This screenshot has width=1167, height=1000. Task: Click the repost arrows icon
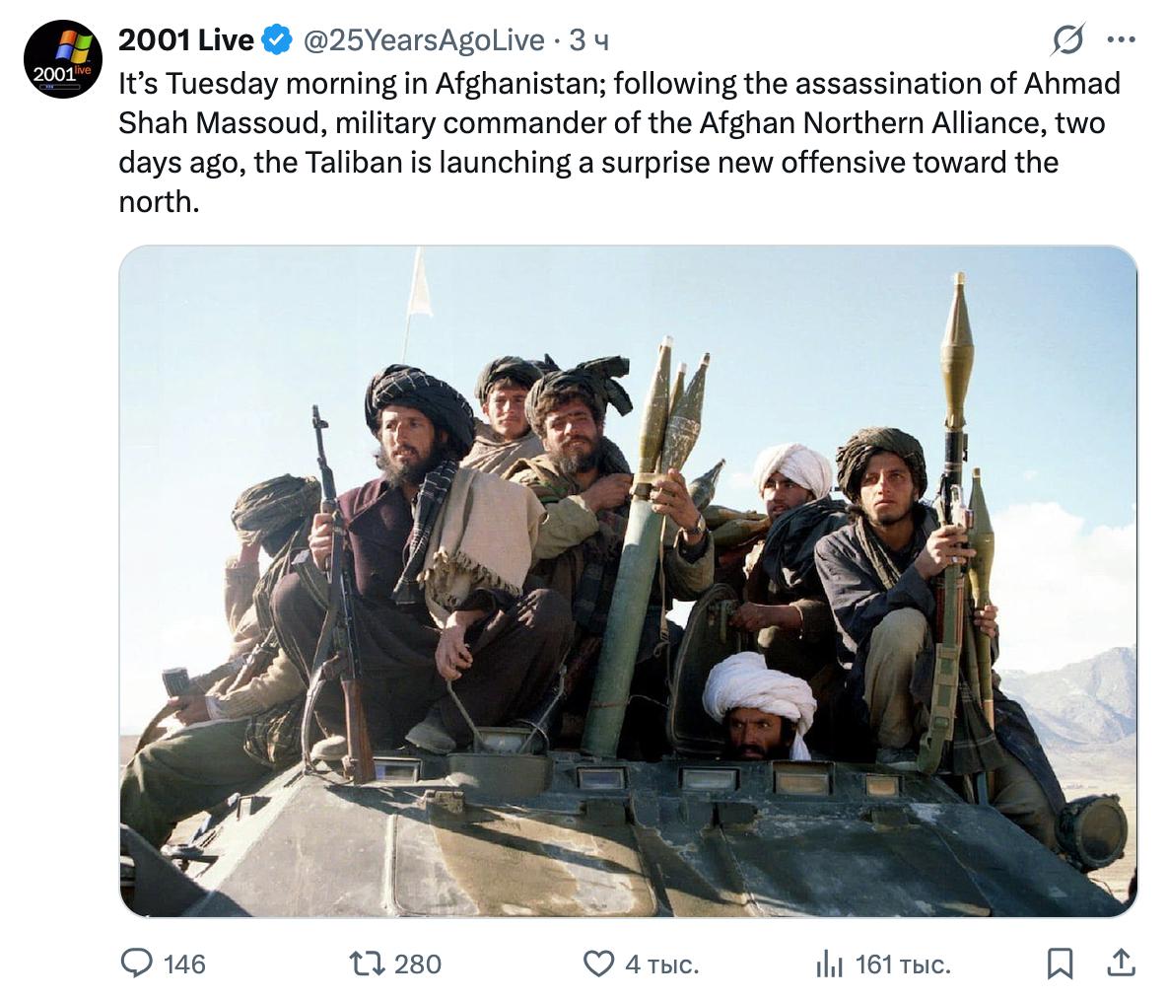(368, 964)
